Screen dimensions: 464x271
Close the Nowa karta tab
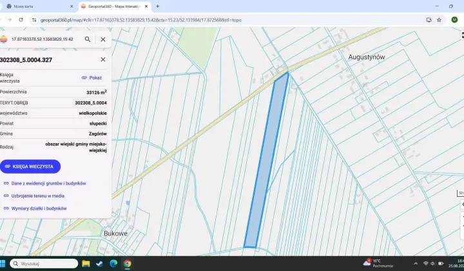72,6
